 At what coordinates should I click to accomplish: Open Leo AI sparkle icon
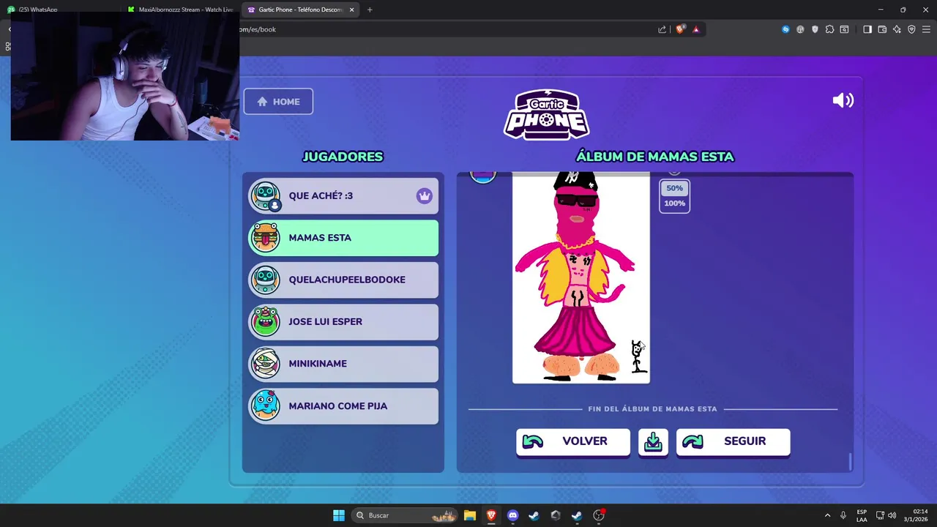(897, 29)
